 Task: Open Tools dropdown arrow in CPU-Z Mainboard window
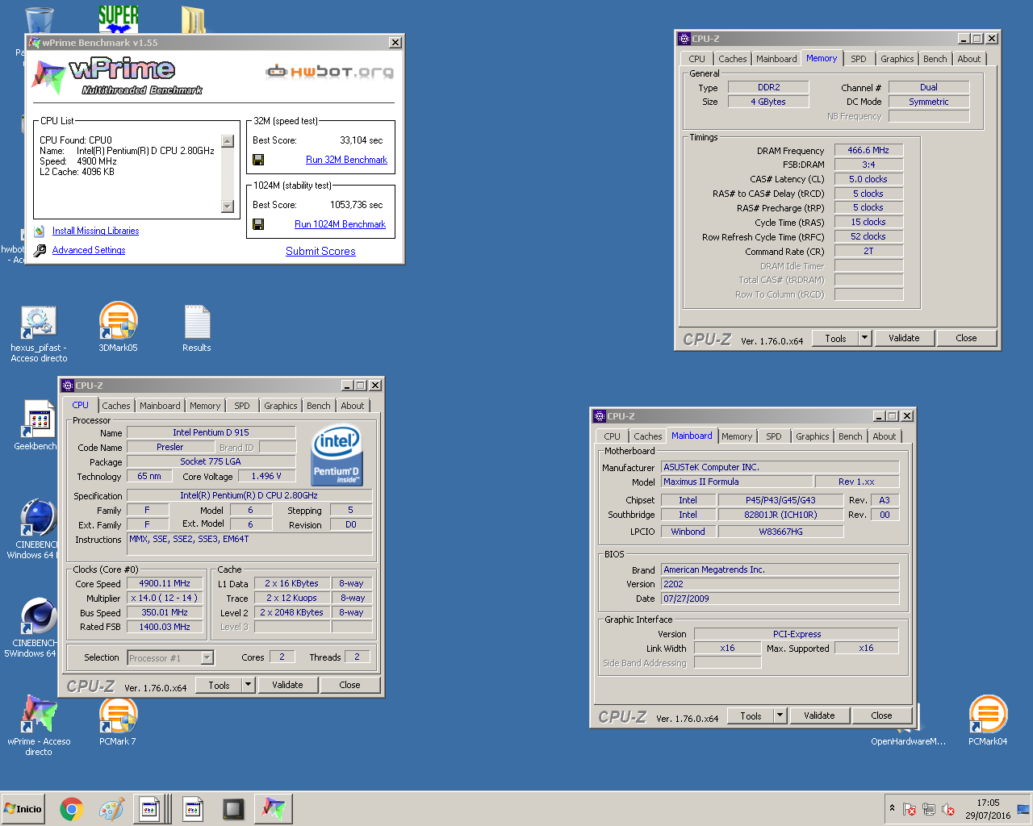(780, 715)
